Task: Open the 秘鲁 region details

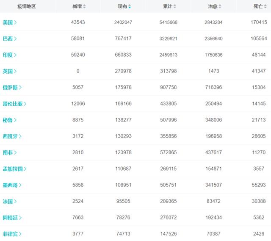Action: point(9,120)
